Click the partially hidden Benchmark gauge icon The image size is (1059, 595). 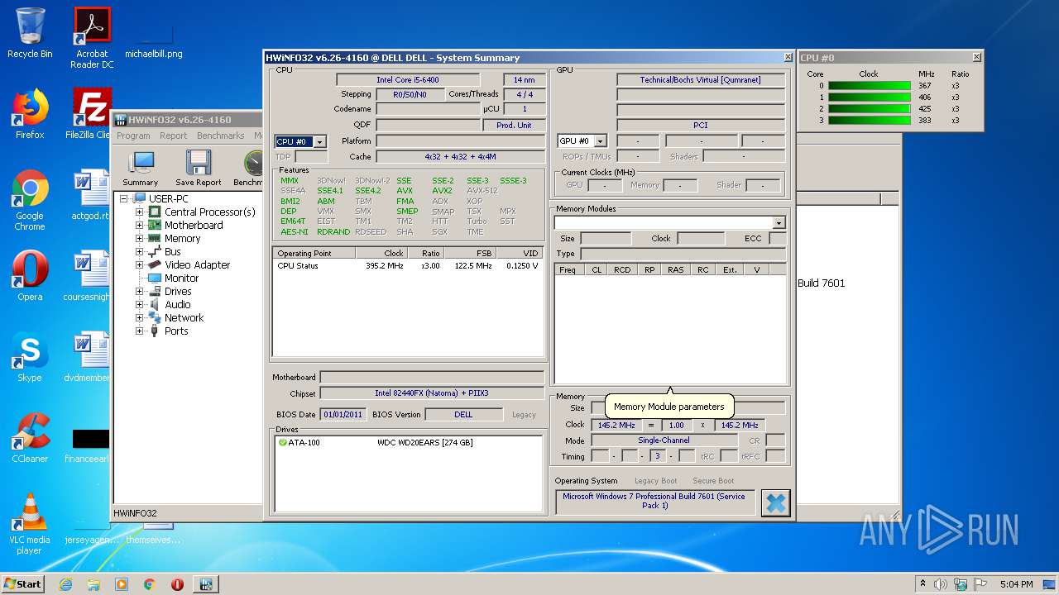(x=253, y=163)
